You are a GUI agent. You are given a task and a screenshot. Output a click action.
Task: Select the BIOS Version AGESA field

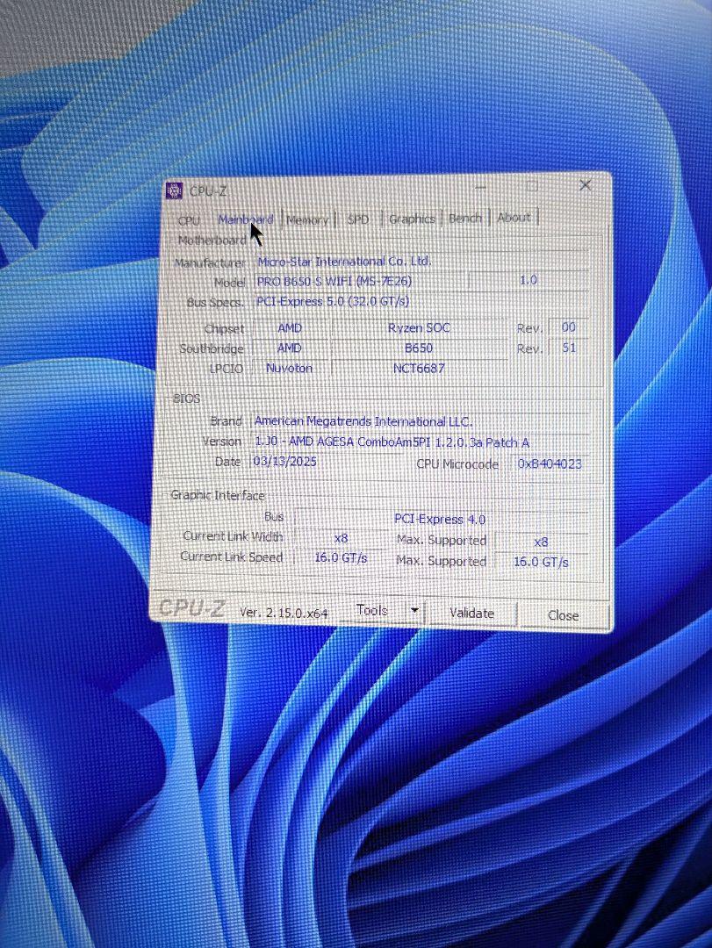(x=420, y=442)
